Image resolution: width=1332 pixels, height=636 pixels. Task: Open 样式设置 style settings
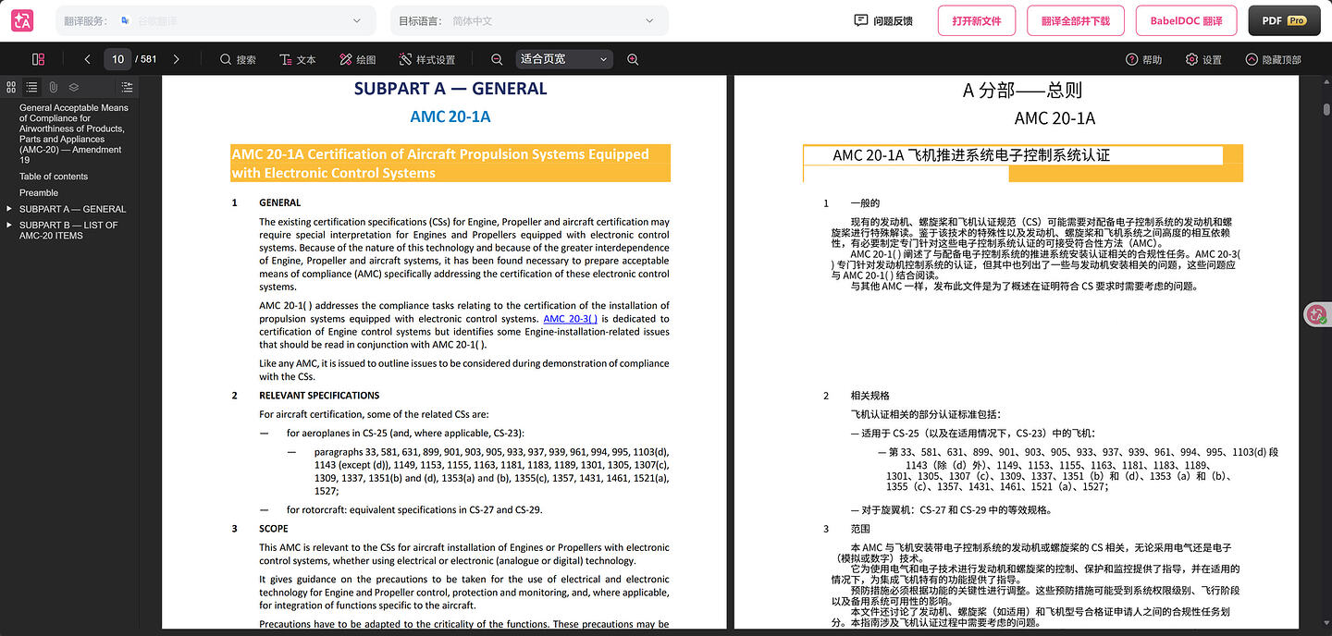click(427, 59)
